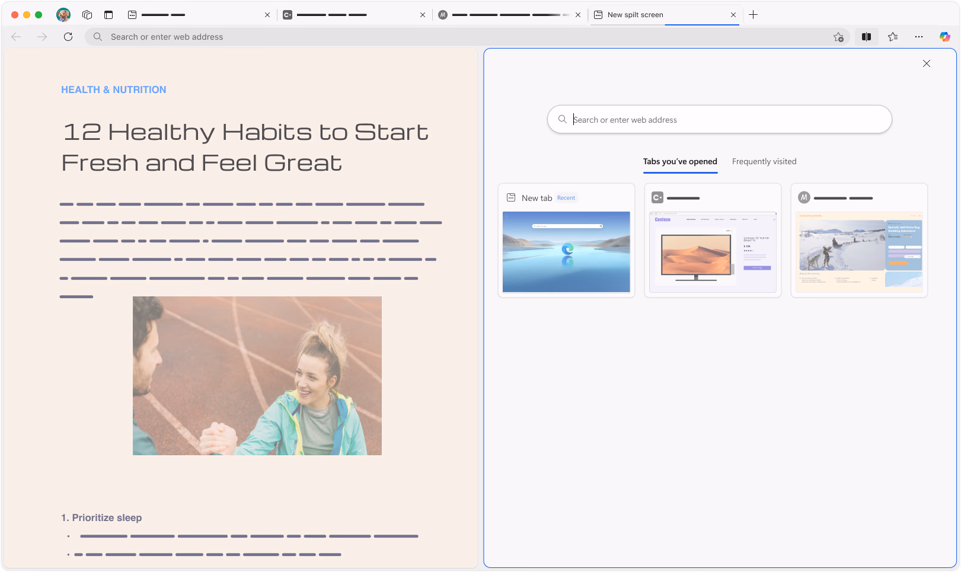The image size is (961, 572).
Task: Click the runners handshake article image
Action: pos(257,376)
